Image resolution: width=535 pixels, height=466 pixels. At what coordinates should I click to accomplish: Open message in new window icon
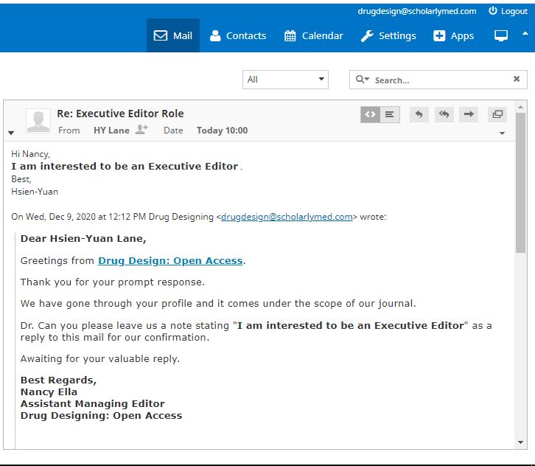point(497,114)
